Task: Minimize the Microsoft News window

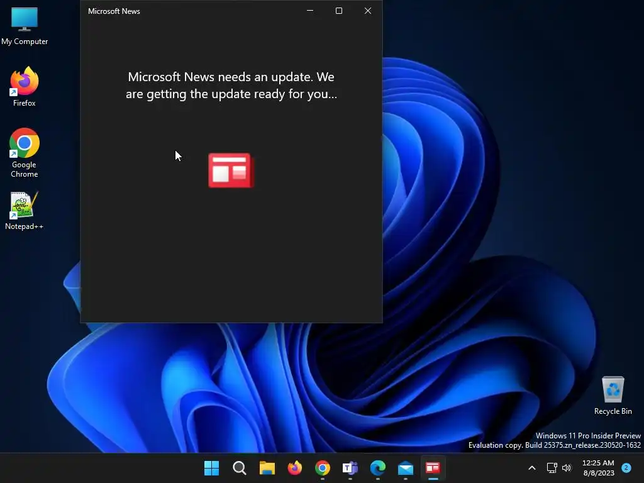Action: coord(310,11)
